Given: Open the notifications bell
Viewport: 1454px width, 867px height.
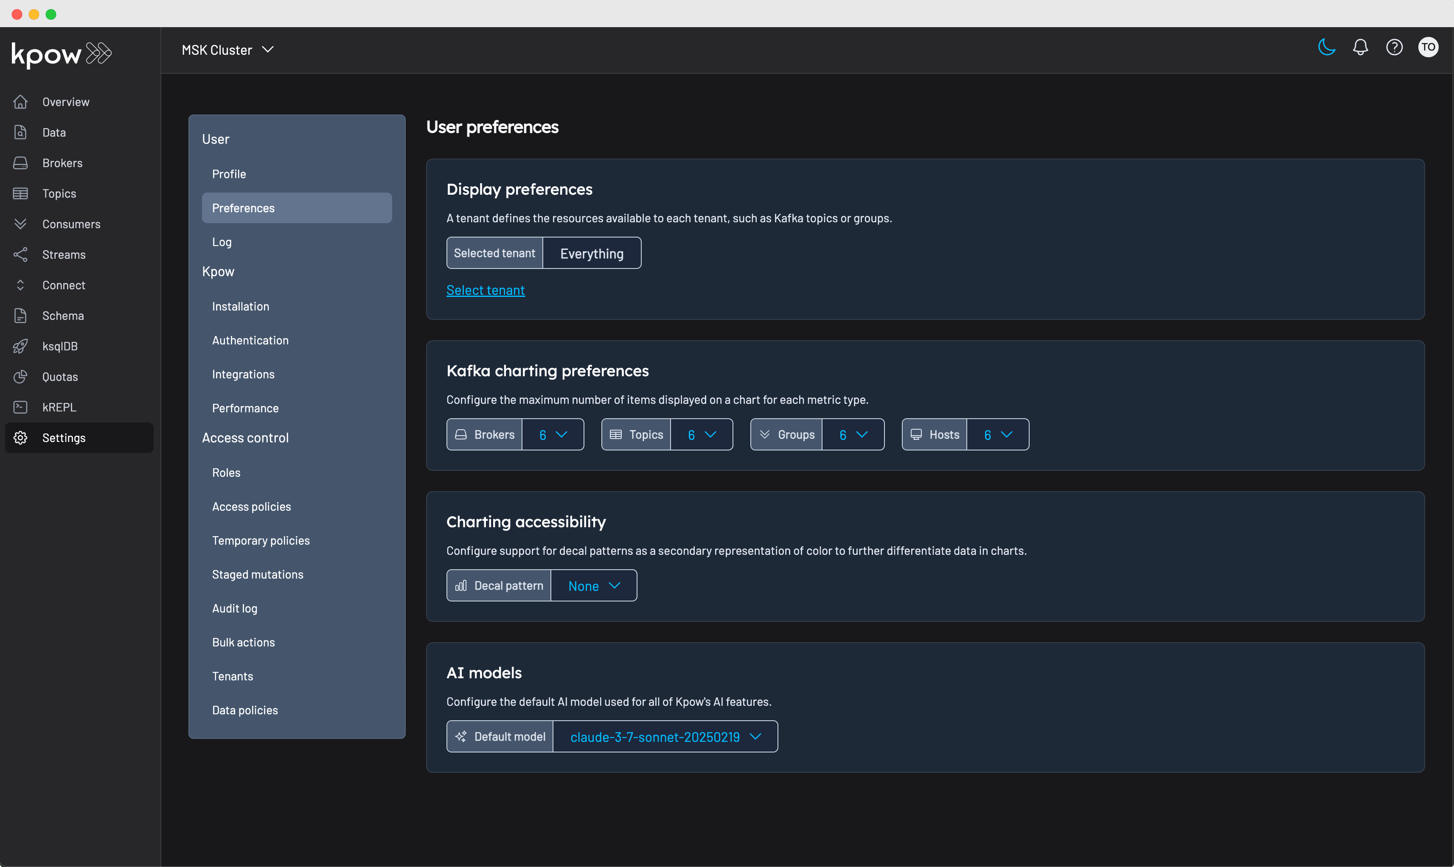Looking at the screenshot, I should pos(1361,48).
